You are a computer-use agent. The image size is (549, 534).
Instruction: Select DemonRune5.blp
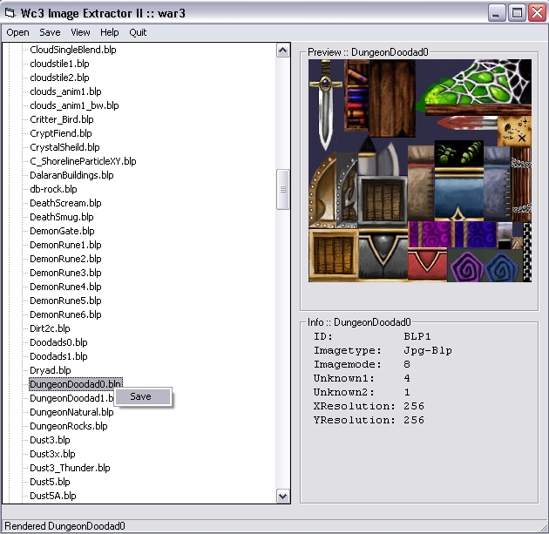(65, 301)
